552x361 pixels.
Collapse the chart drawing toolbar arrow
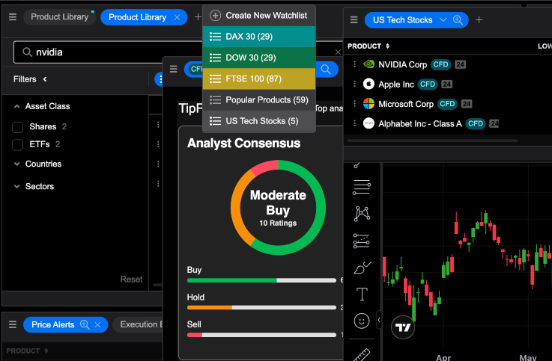tap(379, 320)
